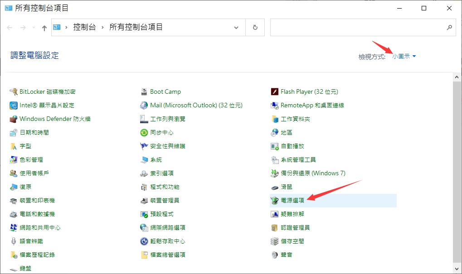The image size is (462, 274).
Task: Click the 安全性與維護 flag icon
Action: (144, 146)
